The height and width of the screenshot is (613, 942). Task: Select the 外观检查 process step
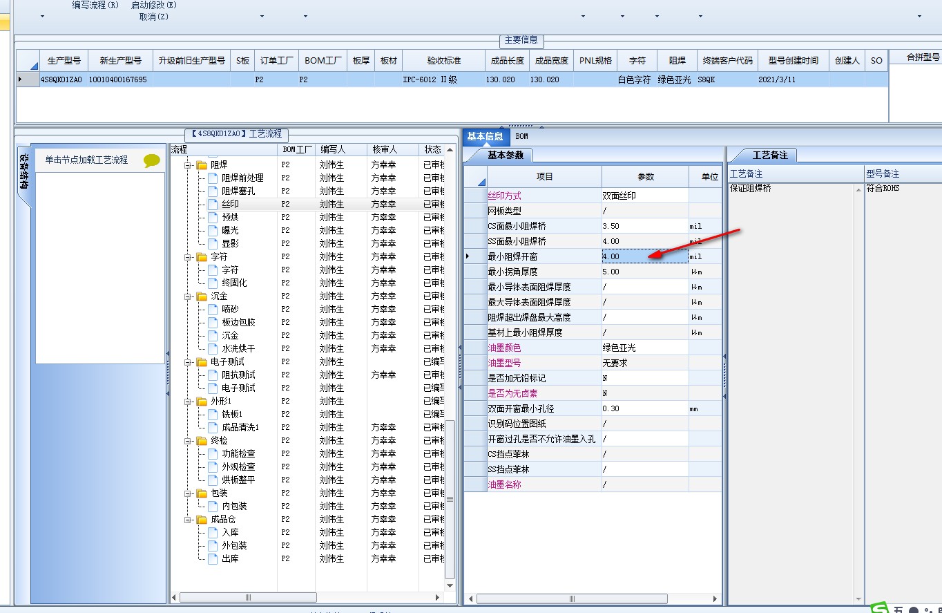pyautogui.click(x=238, y=467)
